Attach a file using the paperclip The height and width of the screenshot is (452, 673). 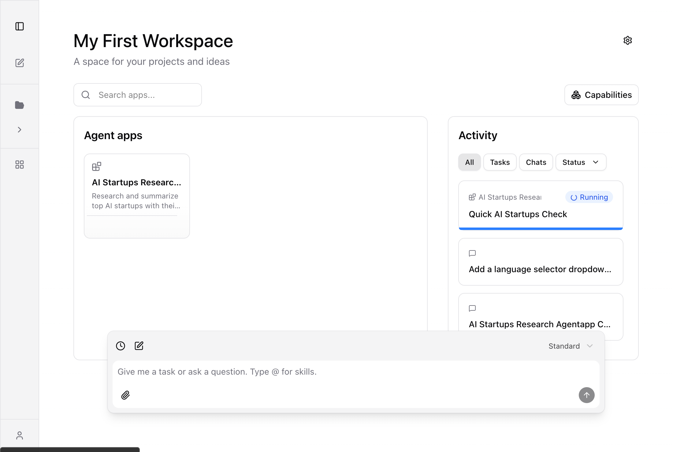click(125, 395)
